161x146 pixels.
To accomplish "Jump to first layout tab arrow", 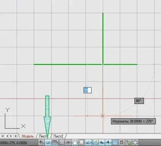I will tap(2, 136).
